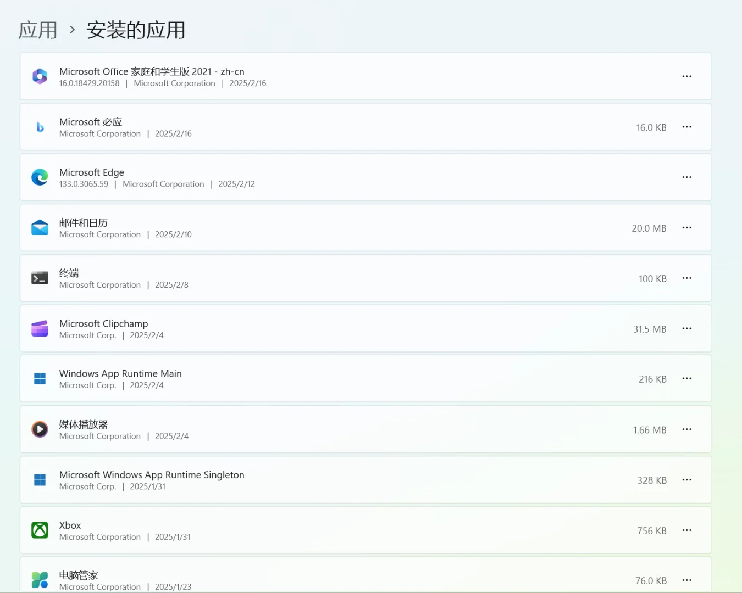Screen dimensions: 742x593
Task: Open more options for Microsoft Clipchamp
Action: (686, 328)
